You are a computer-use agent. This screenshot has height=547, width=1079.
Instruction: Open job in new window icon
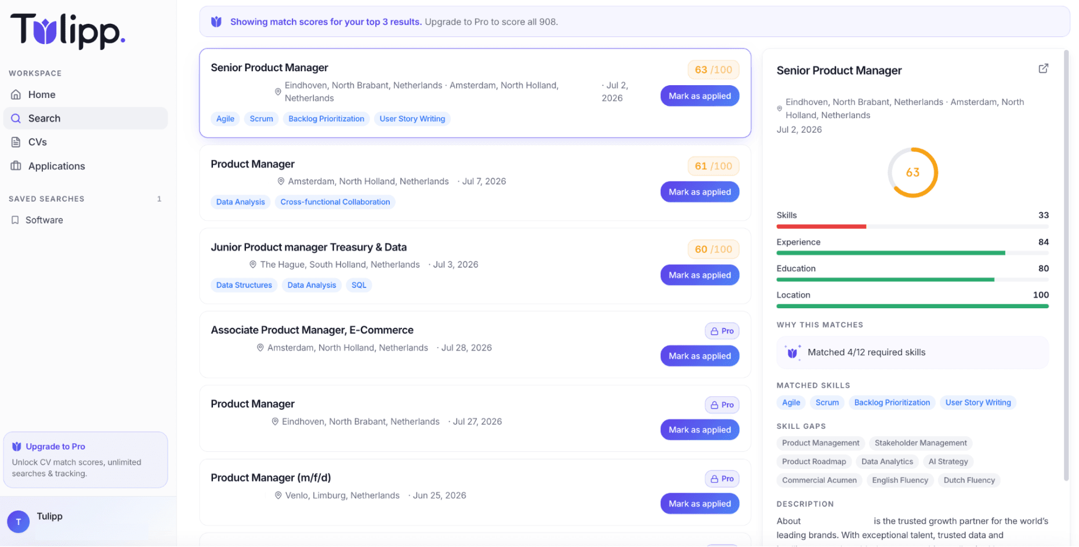coord(1043,68)
